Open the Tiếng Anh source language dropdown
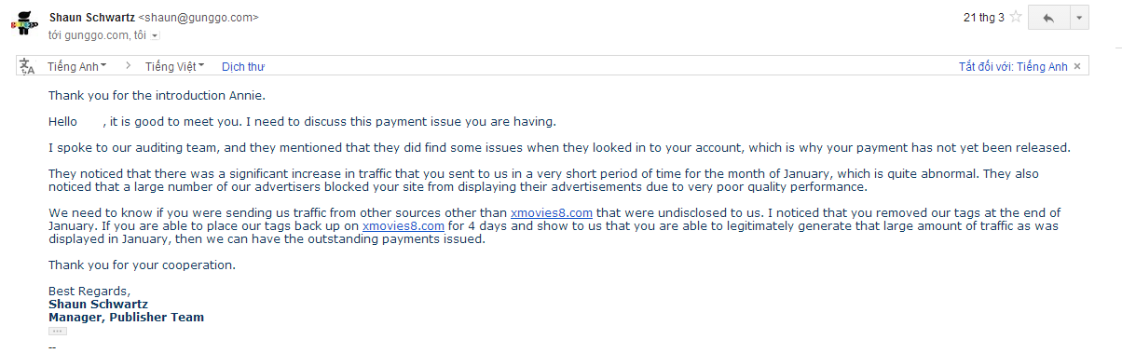 coord(77,66)
